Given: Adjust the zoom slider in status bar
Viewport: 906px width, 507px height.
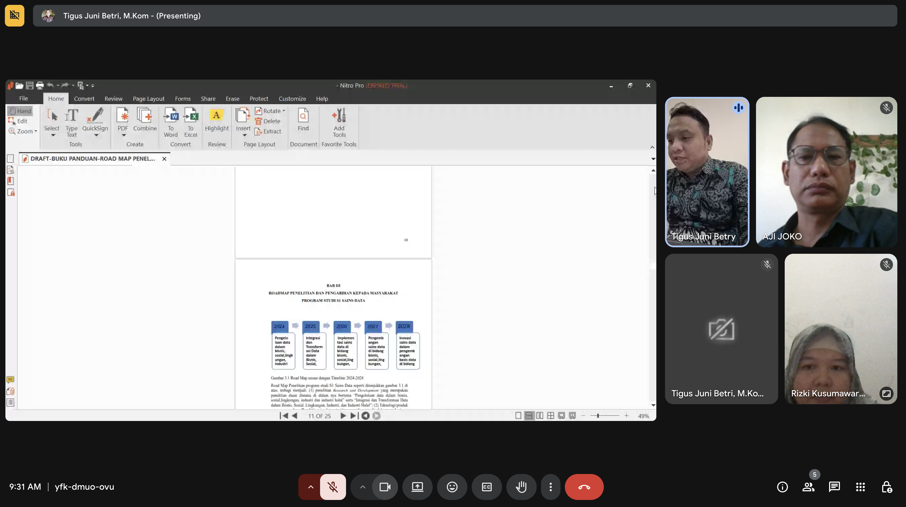Looking at the screenshot, I should click(x=598, y=416).
